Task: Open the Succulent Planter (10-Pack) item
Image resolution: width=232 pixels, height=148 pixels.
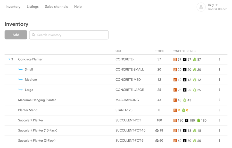Action: 38,131
